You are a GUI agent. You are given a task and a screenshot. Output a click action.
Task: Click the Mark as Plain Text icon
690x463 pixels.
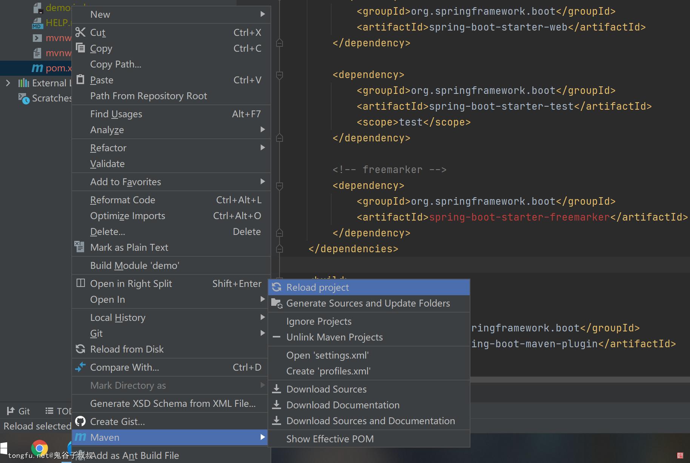tap(80, 247)
